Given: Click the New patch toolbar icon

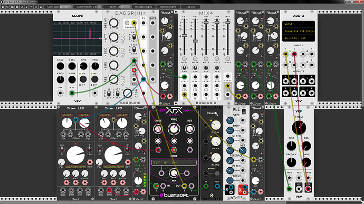Looking at the screenshot, I should tap(3, 7).
